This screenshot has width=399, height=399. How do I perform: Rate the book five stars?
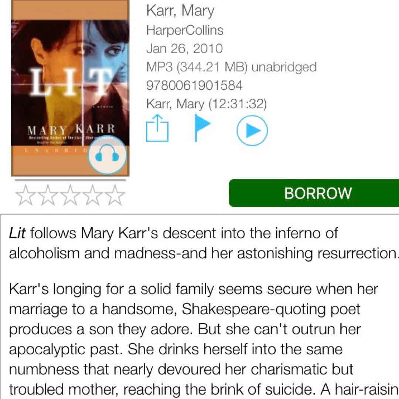[x=115, y=195]
